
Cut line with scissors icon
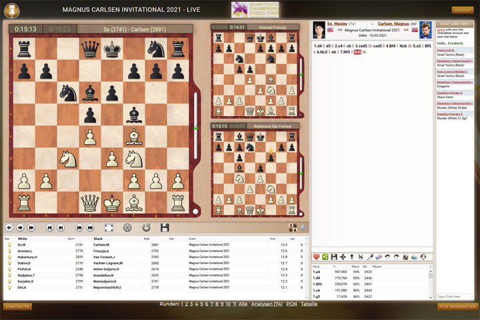(x=361, y=257)
